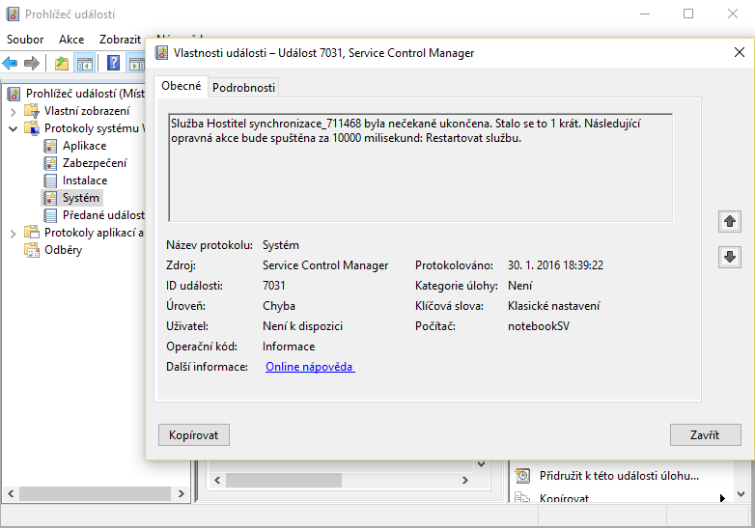Click the tree pane horizontal scrollbar thumb
This screenshot has width=755, height=528.
click(95, 494)
